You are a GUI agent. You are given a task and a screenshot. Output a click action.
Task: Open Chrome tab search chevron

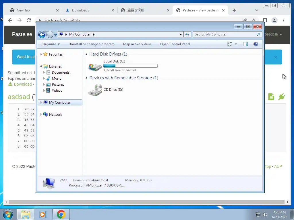(x=257, y=10)
